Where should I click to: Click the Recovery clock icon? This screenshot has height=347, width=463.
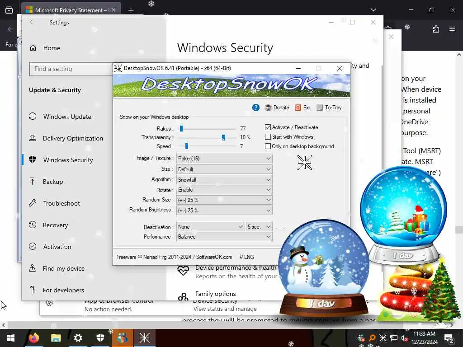coord(33,225)
